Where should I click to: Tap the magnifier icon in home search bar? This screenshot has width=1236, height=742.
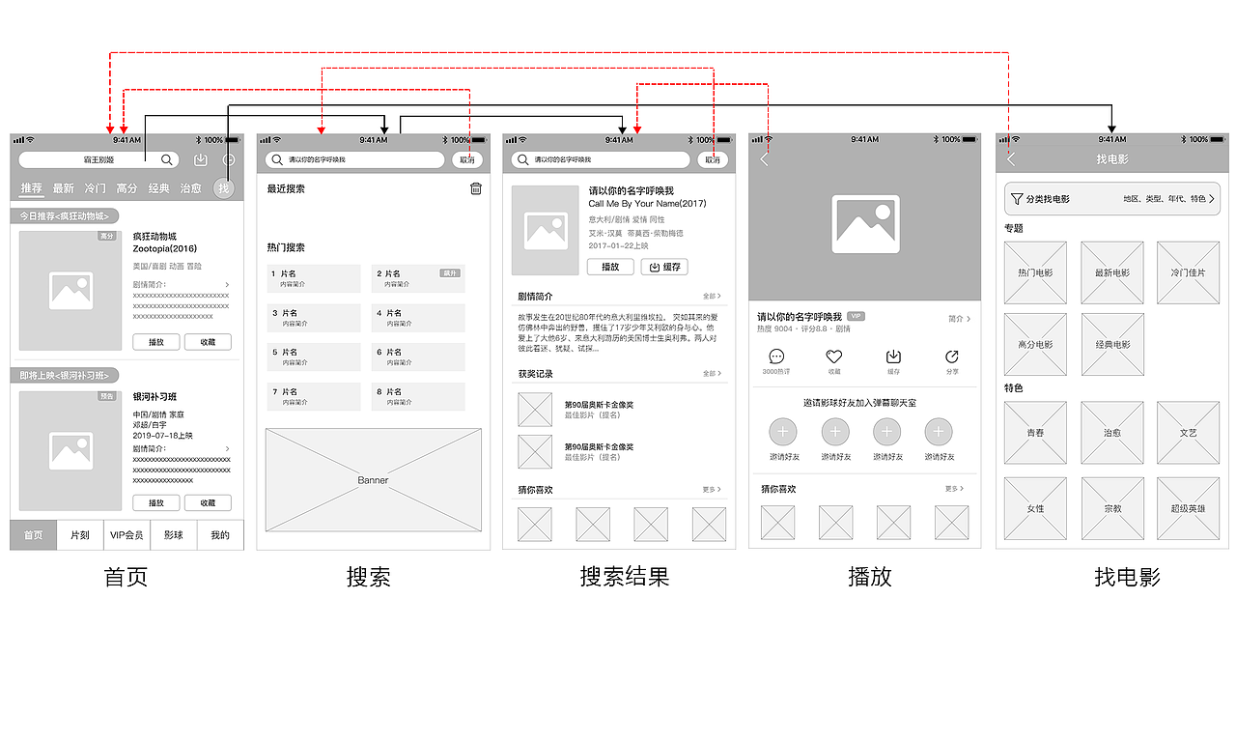166,159
